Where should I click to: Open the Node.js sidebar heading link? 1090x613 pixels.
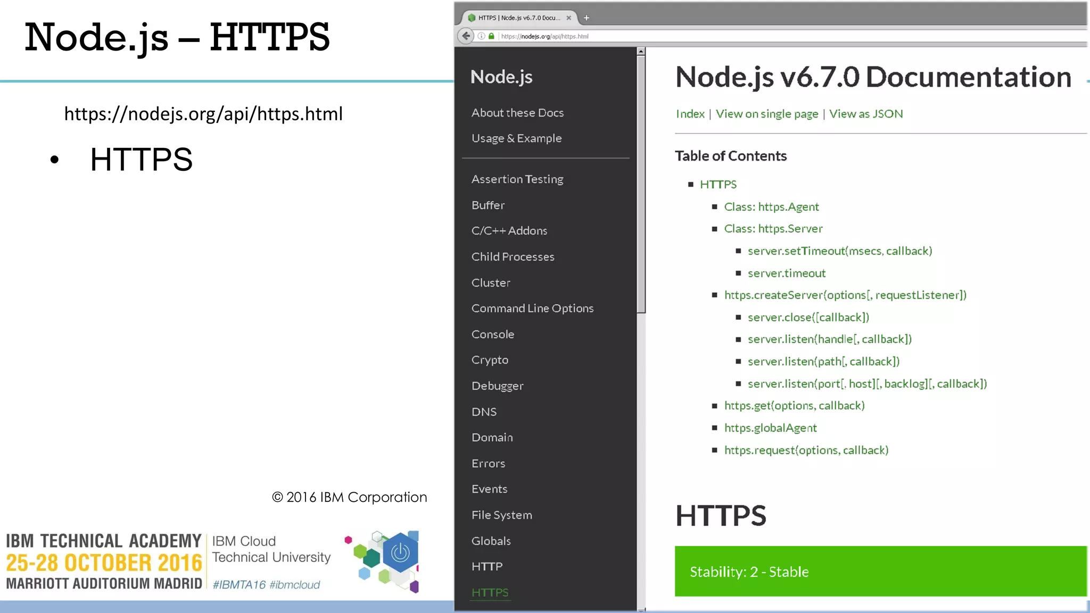(501, 77)
